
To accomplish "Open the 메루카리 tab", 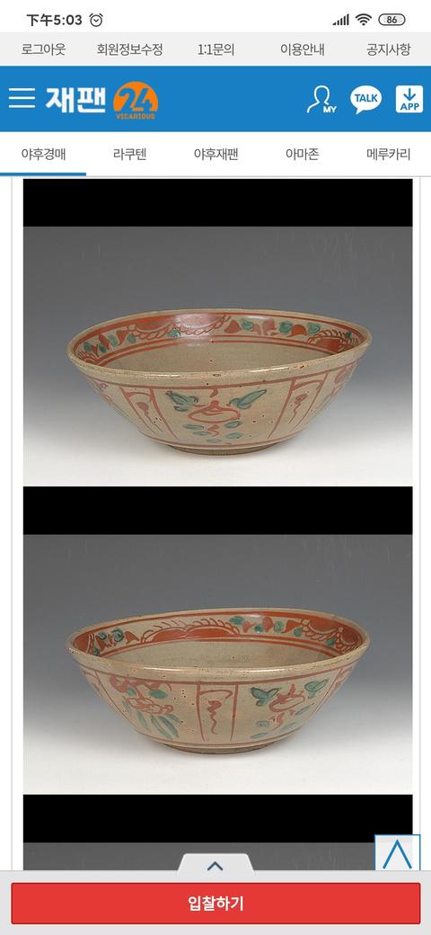I will [x=388, y=155].
